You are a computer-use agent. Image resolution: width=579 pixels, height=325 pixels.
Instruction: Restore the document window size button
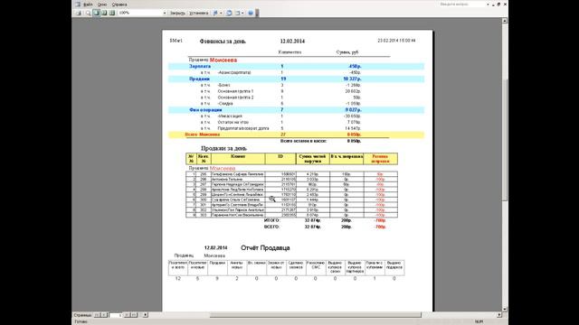pos(498,4)
